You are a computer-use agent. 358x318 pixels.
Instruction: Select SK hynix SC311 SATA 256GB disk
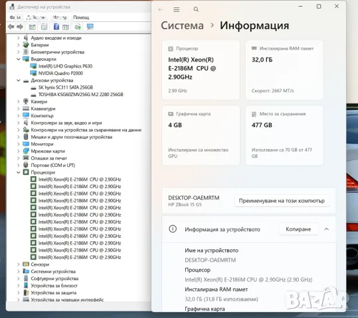[x=66, y=87]
